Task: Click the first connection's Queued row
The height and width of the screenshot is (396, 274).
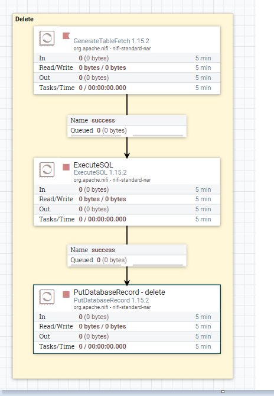Action: 127,131
